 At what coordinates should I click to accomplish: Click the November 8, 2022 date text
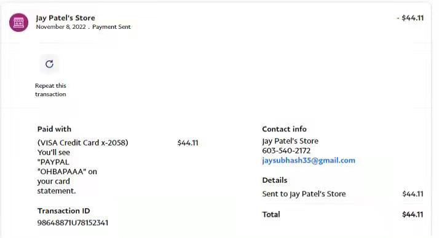click(61, 27)
